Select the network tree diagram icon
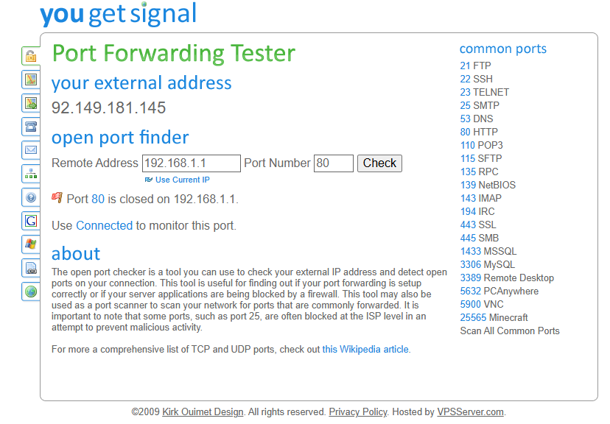The height and width of the screenshot is (424, 610). [31, 174]
